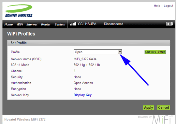Cancel the profile changes
The width and height of the screenshot is (176, 124).
164,107
